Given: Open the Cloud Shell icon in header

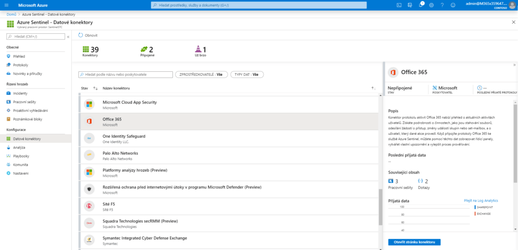Looking at the screenshot, I should click(399, 5).
